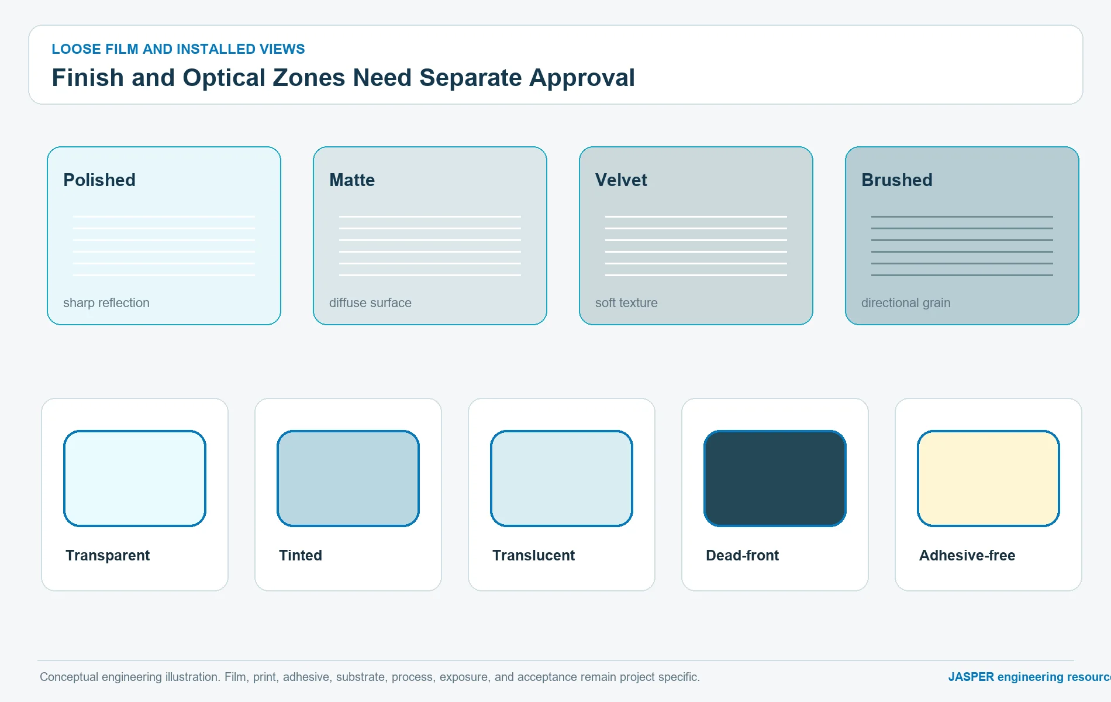Click the Finish and Optical Zones title
The height and width of the screenshot is (702, 1111).
coord(343,78)
